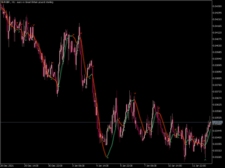Select the 4 Jan 14:00 time label
Screen dimensions: 225x168
point(102,165)
